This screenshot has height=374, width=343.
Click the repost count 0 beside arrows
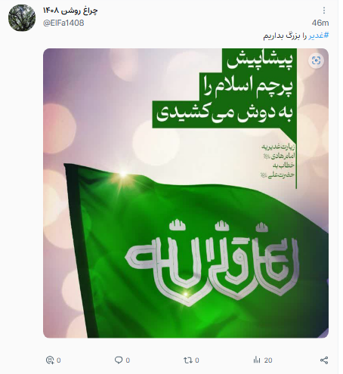(197, 360)
